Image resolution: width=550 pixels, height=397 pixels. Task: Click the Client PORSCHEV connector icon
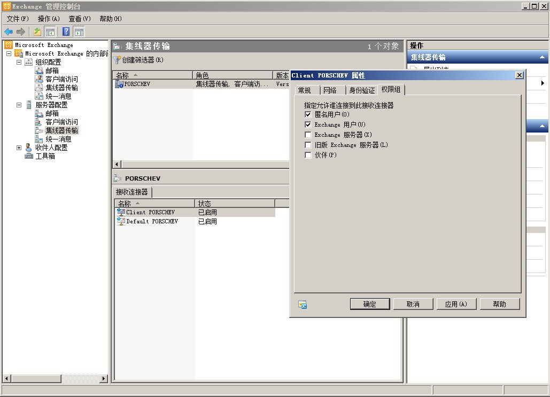coord(121,212)
